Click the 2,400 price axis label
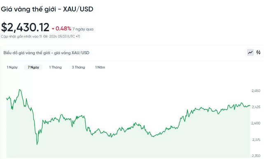 click(256, 123)
